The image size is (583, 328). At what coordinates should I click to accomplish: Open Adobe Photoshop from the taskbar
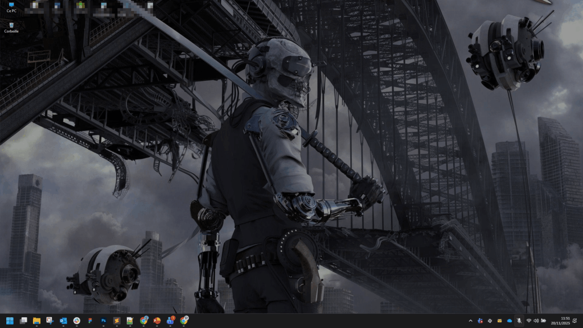pos(103,321)
